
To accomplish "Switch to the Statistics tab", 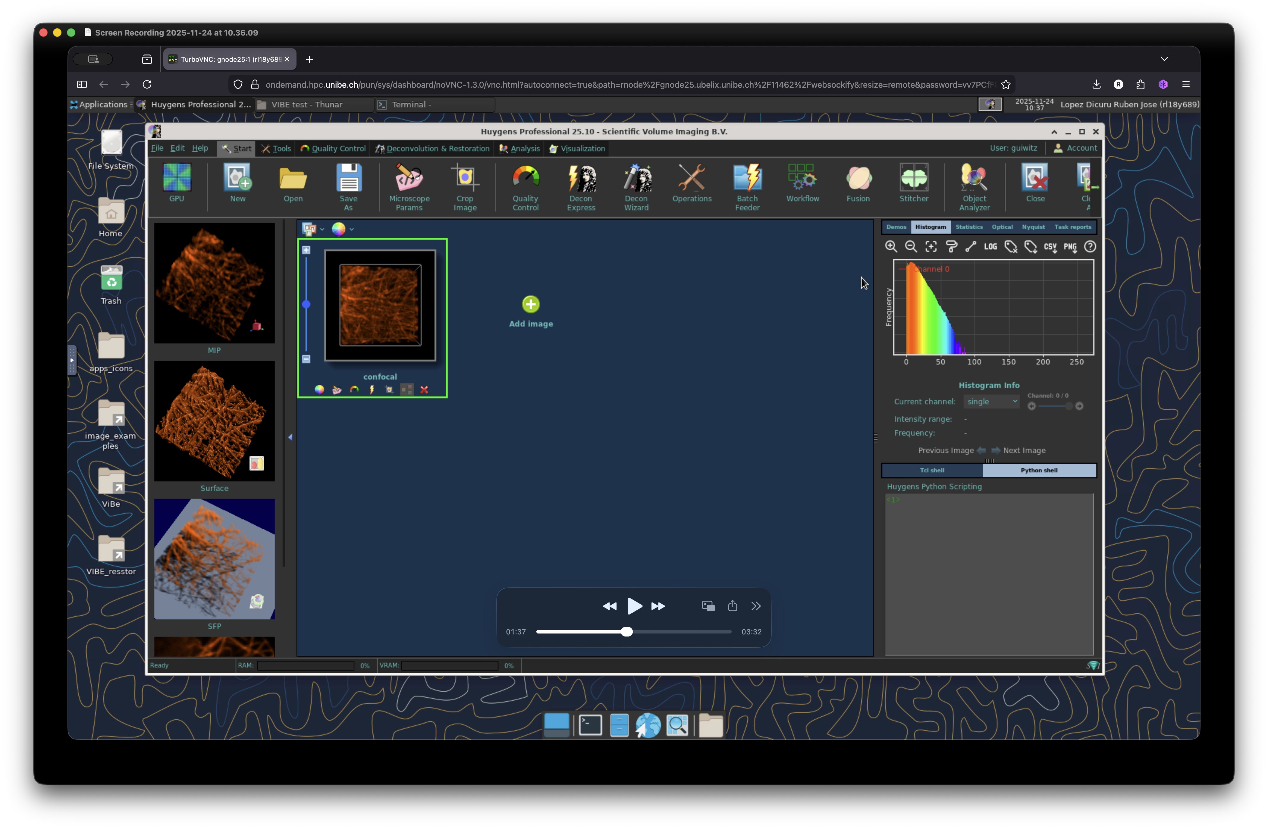I will (968, 227).
